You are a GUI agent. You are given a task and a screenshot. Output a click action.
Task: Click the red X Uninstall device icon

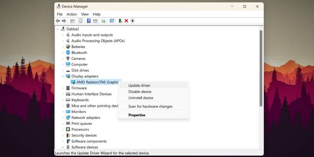126,21
